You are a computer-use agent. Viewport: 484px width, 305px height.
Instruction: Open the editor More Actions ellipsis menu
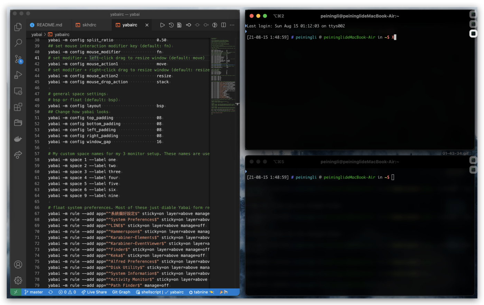(x=232, y=25)
